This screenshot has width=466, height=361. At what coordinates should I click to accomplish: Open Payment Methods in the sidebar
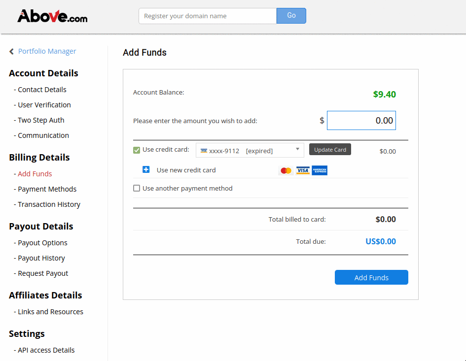[x=47, y=189]
